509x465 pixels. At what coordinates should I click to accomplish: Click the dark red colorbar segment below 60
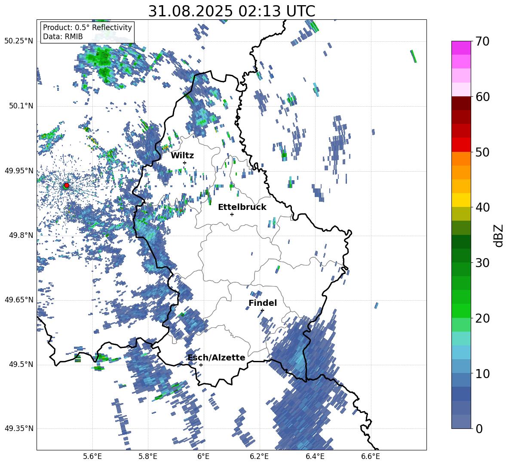pos(461,103)
